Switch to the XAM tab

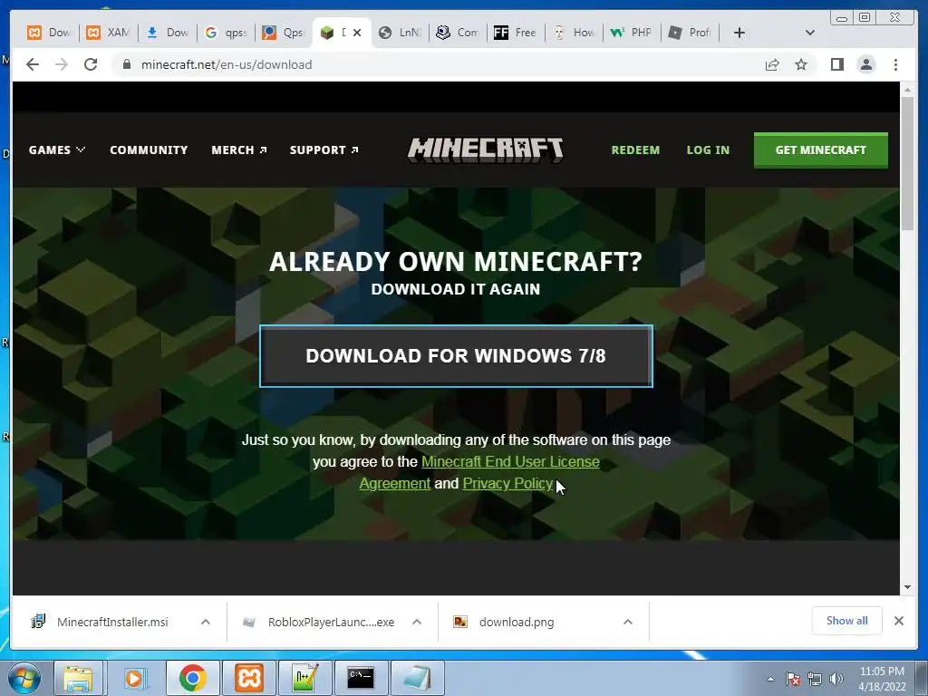tap(108, 33)
